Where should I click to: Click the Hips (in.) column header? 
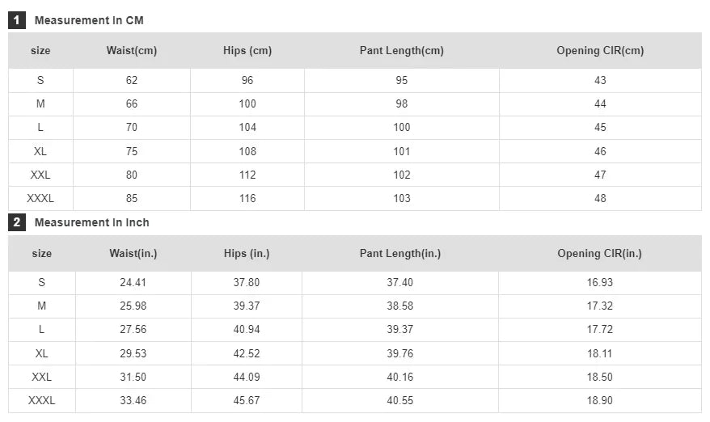247,254
